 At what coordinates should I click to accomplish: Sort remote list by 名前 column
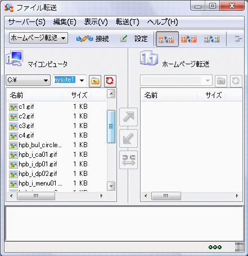[x=169, y=95]
